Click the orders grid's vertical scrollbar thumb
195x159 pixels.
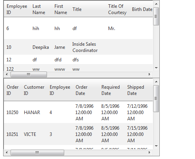click(x=156, y=98)
